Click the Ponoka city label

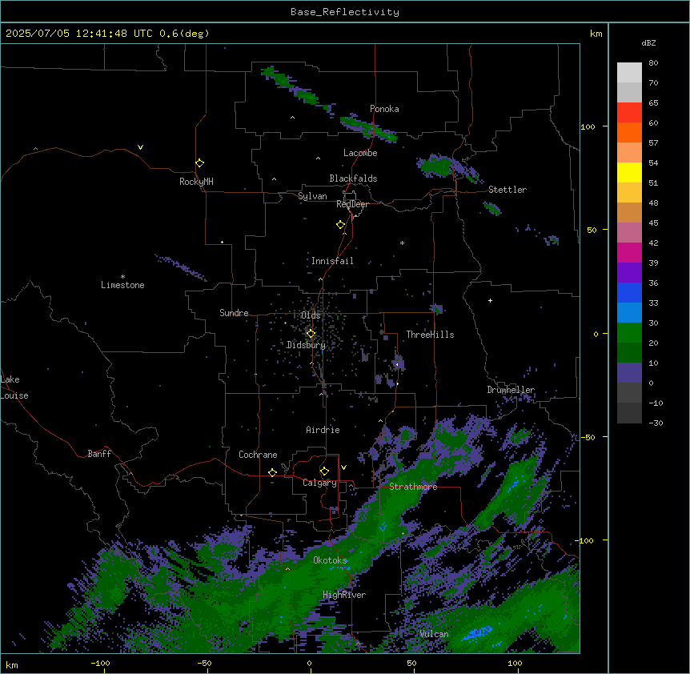coord(384,109)
